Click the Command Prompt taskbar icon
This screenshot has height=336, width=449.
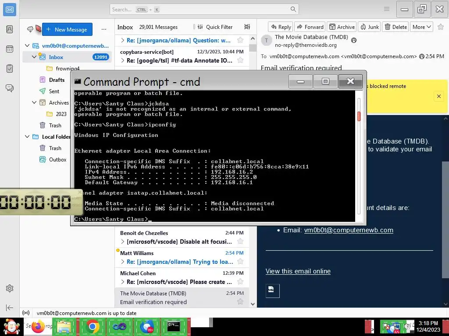pos(174,326)
